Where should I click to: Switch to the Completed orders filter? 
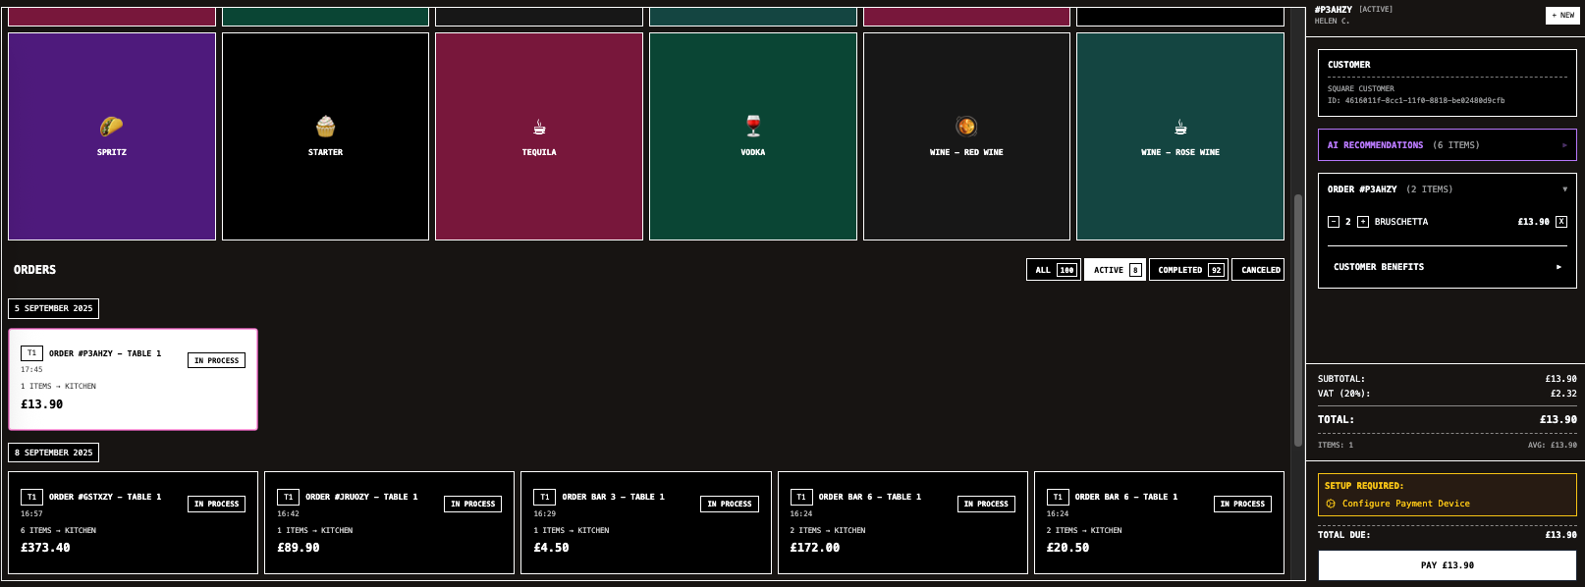(x=1188, y=270)
